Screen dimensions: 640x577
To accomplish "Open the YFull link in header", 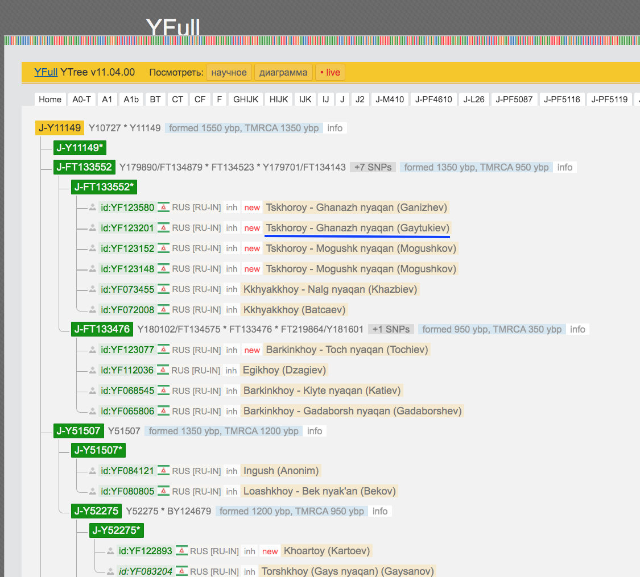I will 46,72.
